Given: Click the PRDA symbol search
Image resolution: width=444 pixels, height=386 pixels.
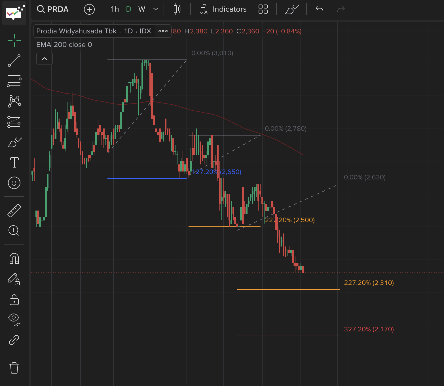Looking at the screenshot, I should tap(53, 9).
